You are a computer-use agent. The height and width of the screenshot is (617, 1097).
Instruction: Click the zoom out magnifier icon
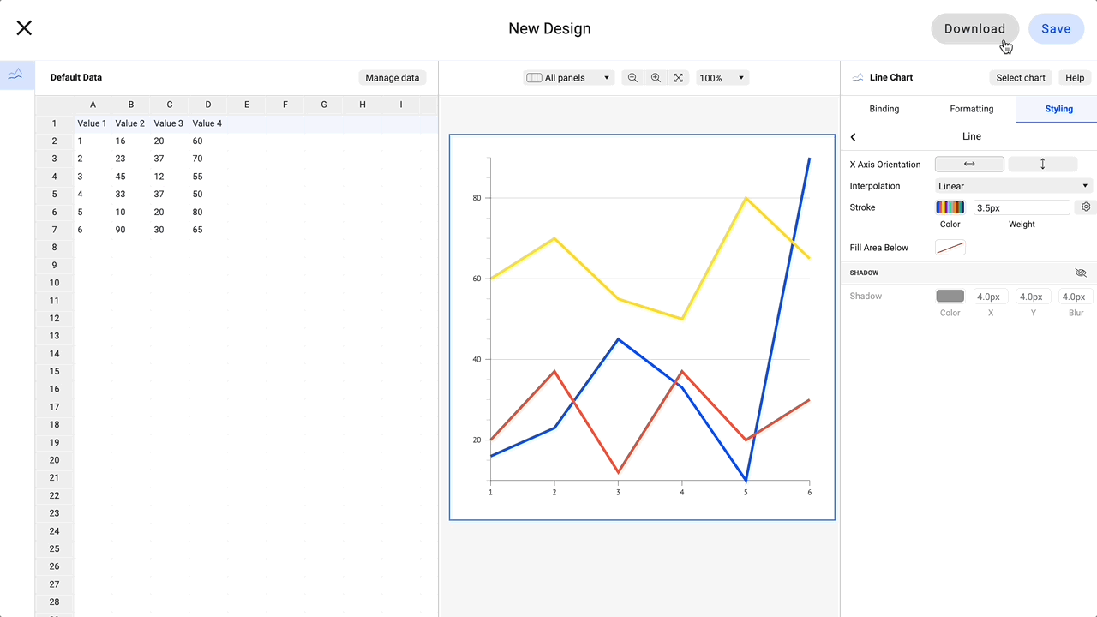(632, 77)
